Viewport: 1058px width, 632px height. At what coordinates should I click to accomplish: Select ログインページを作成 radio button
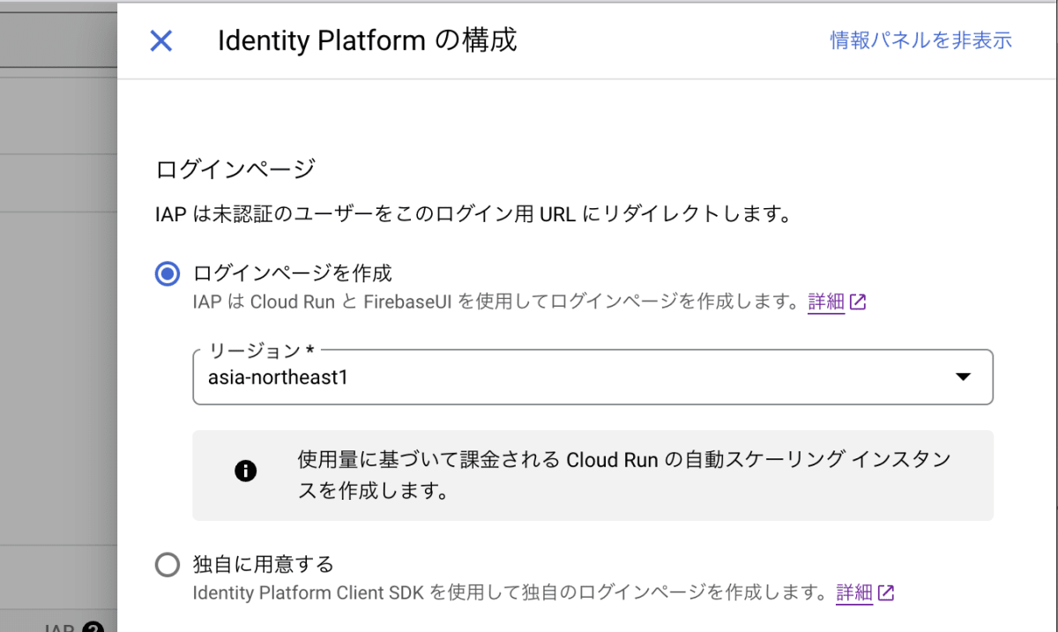pyautogui.click(x=167, y=274)
